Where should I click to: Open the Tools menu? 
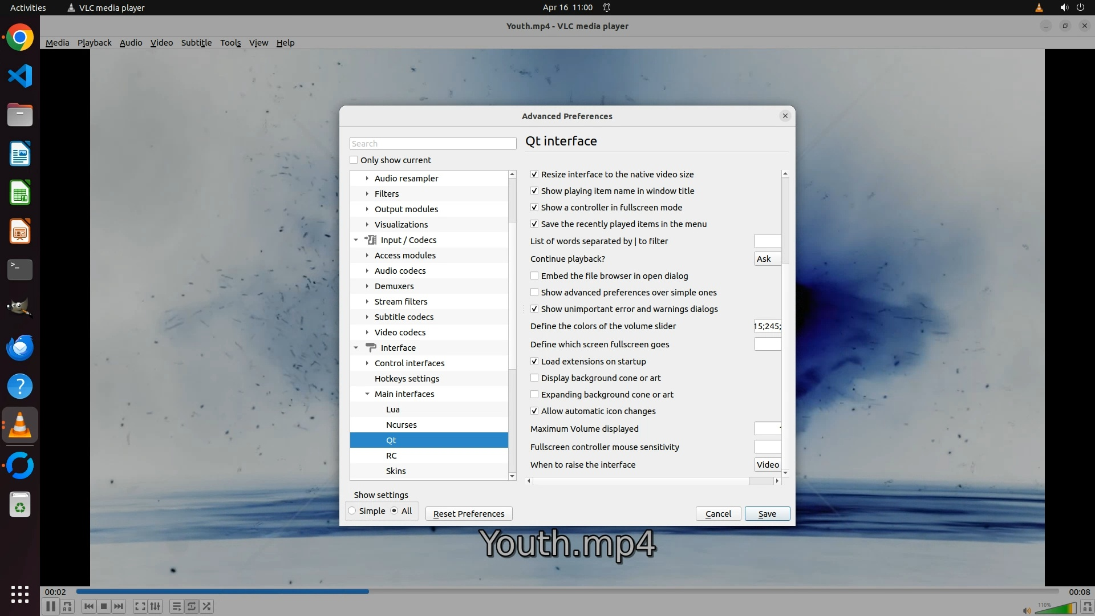pos(230,43)
